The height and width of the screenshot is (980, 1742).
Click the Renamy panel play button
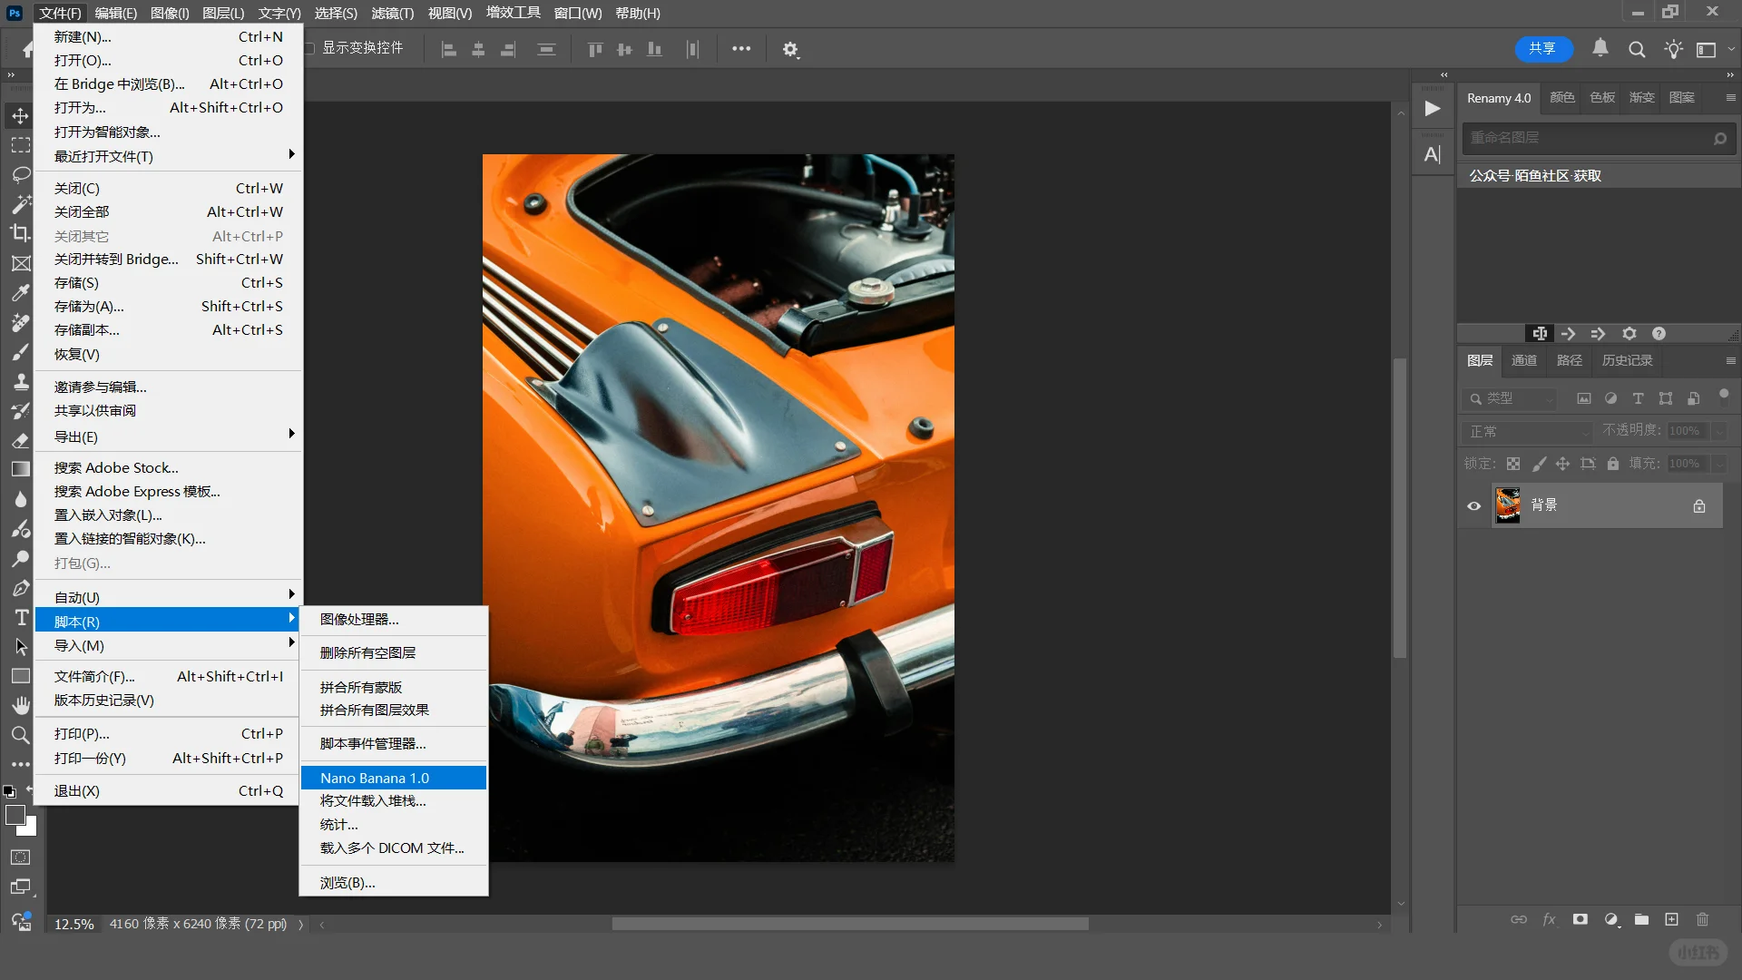coord(1432,109)
